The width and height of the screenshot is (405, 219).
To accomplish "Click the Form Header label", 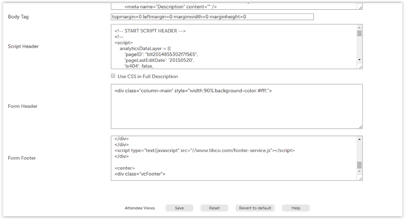I will click(23, 106).
